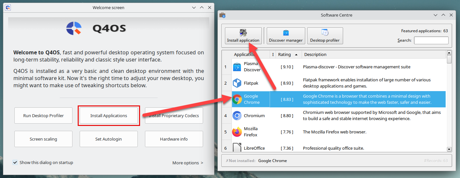Image resolution: width=460 pixels, height=178 pixels.
Task: Click the list scrollbar up arrow
Action: pos(449,53)
